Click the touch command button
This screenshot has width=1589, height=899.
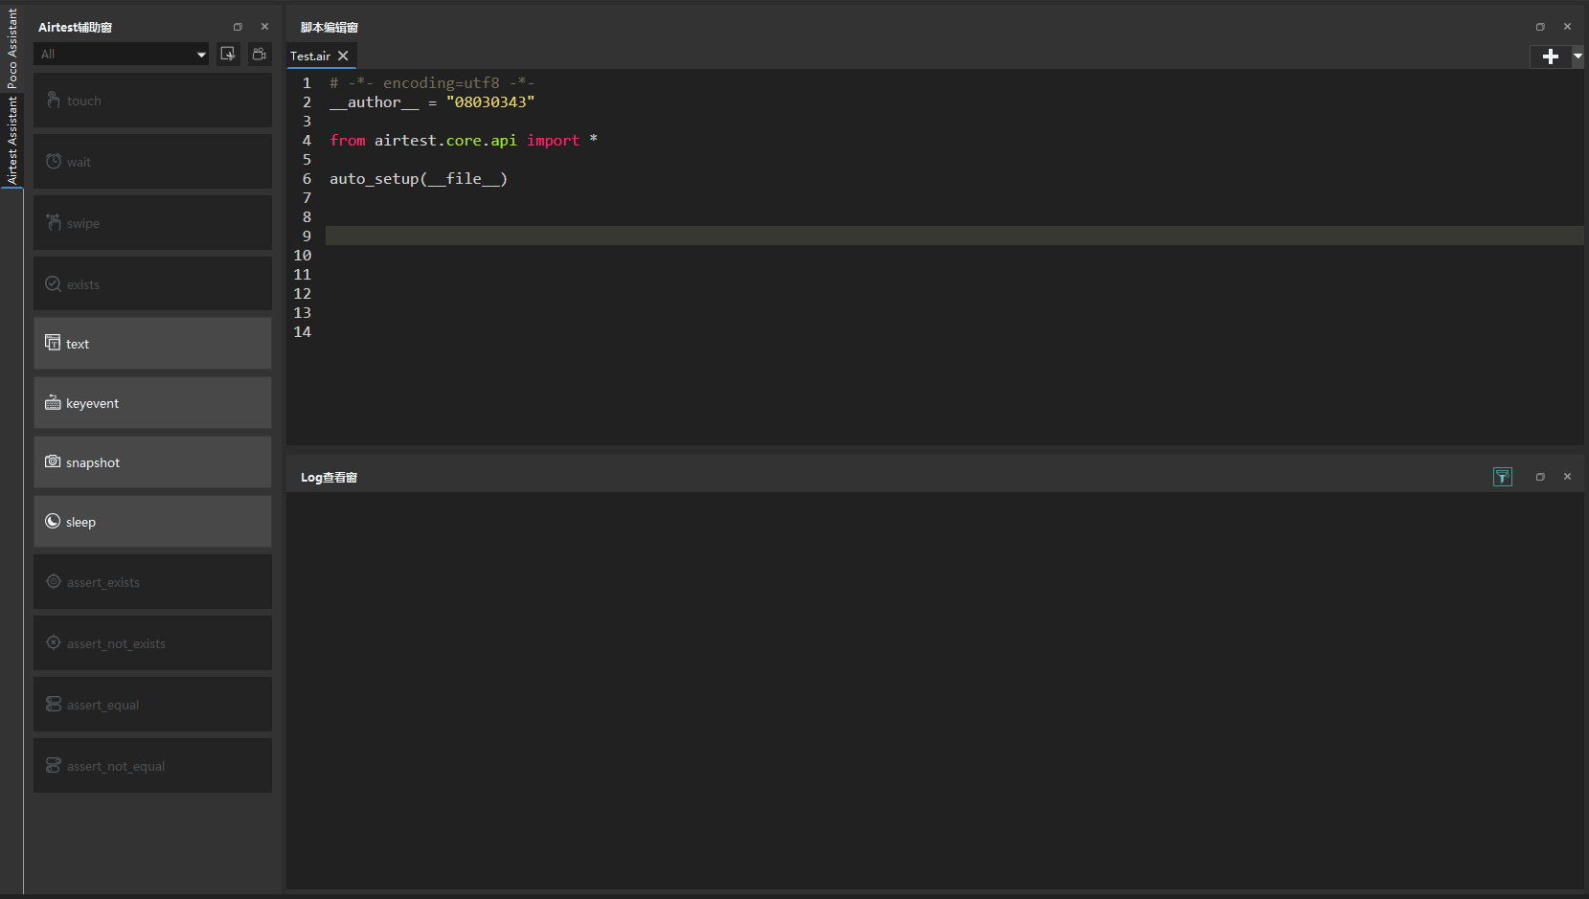152,101
